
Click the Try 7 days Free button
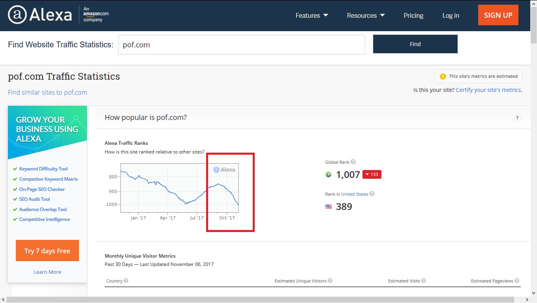click(47, 251)
